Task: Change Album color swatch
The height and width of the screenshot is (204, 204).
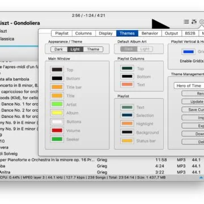Action: click(x=57, y=113)
